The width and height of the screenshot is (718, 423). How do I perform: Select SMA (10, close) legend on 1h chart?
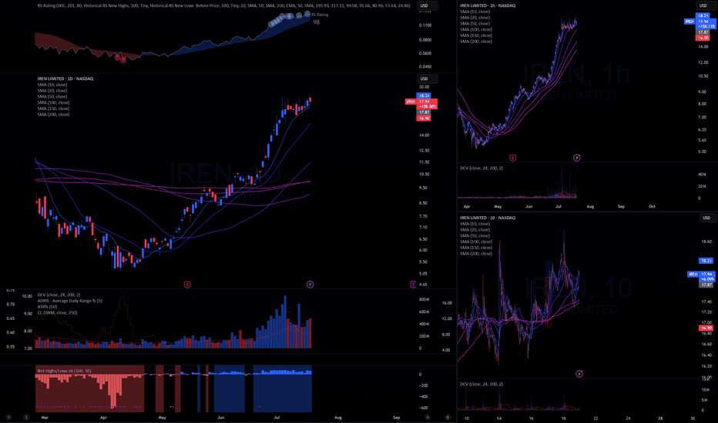tap(475, 12)
